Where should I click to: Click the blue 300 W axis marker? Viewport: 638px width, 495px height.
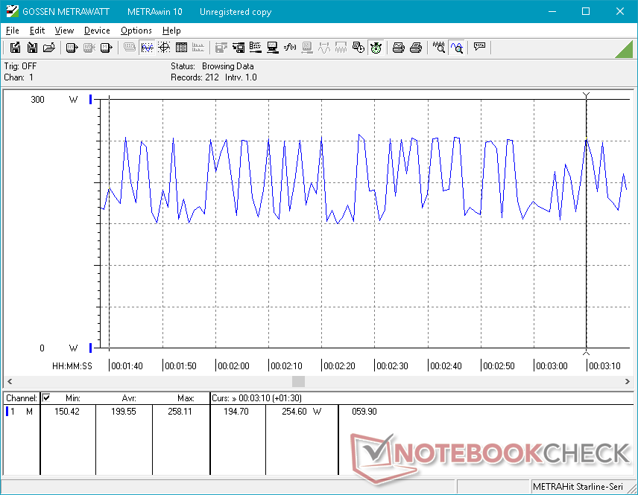(x=91, y=99)
